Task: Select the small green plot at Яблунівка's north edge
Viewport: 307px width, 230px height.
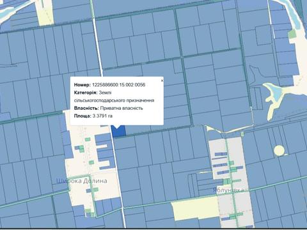Action: click(x=242, y=134)
